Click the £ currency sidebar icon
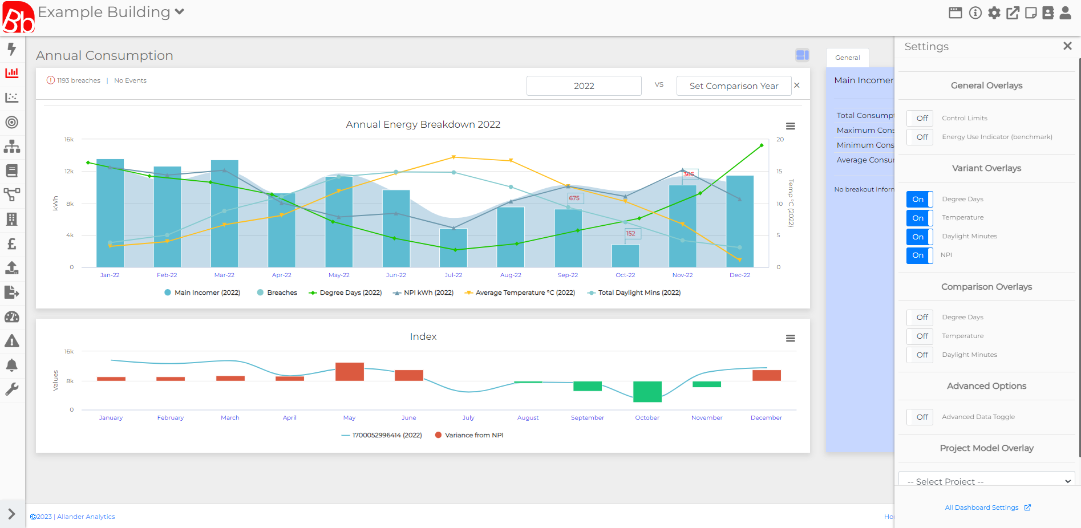 pyautogui.click(x=12, y=244)
